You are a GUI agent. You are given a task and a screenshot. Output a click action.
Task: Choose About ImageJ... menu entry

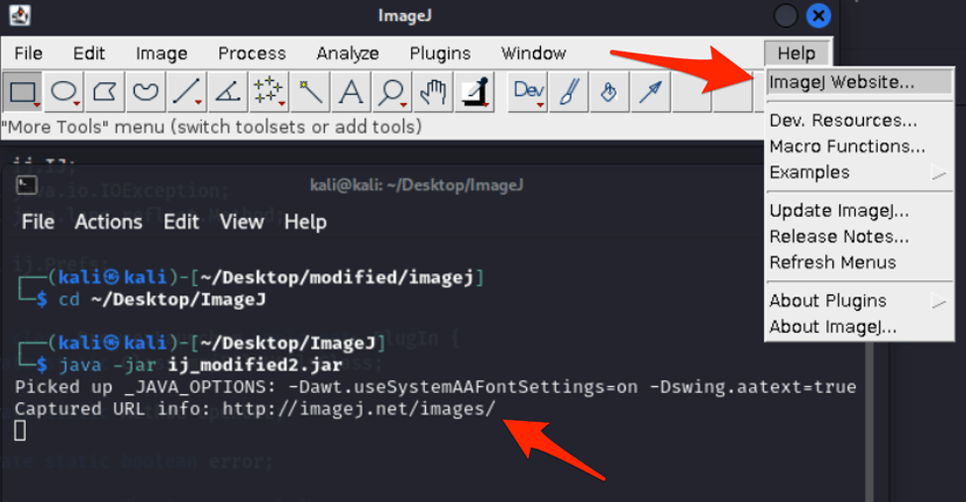859,327
